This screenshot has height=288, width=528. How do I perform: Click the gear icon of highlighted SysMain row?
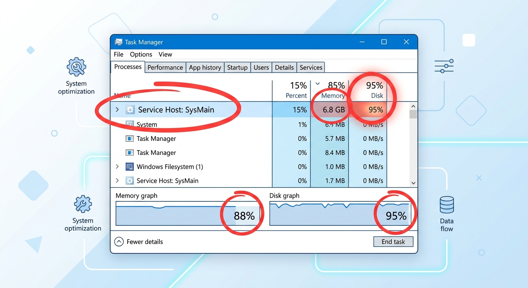tap(130, 110)
